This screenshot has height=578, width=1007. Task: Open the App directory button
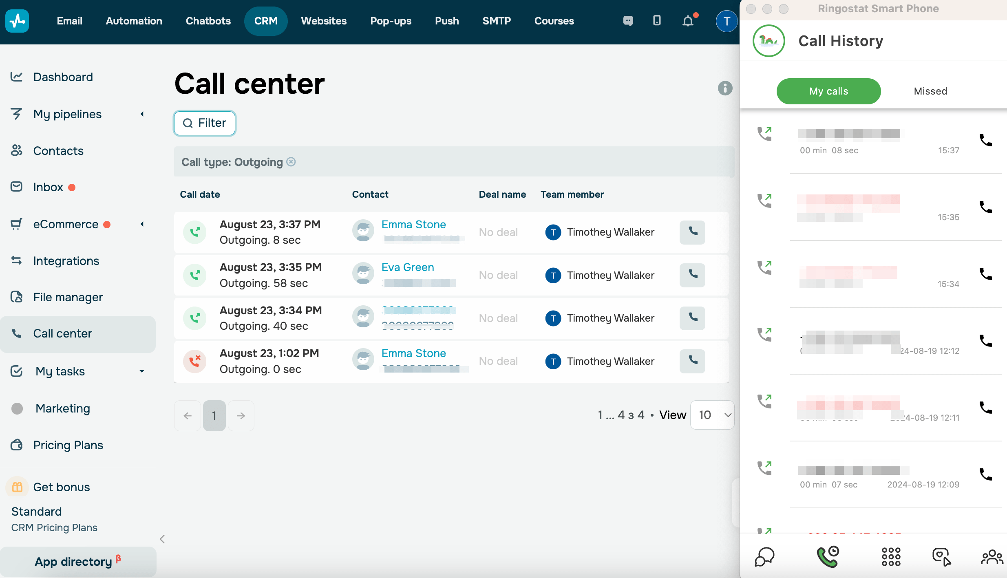click(x=78, y=561)
